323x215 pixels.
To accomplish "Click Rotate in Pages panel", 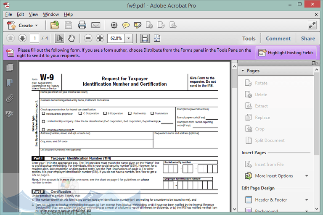I will pos(256,83).
